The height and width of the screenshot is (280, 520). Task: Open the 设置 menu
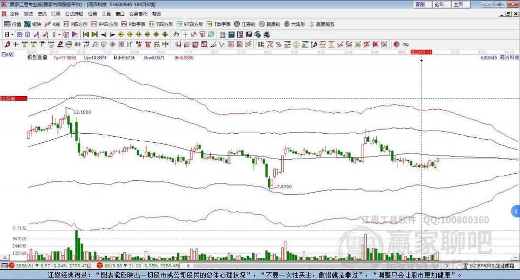pos(92,14)
